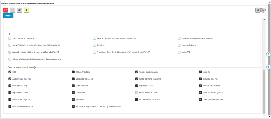Click the magnifier search icon
Screen dimensions: 271x119
pos(263,10)
